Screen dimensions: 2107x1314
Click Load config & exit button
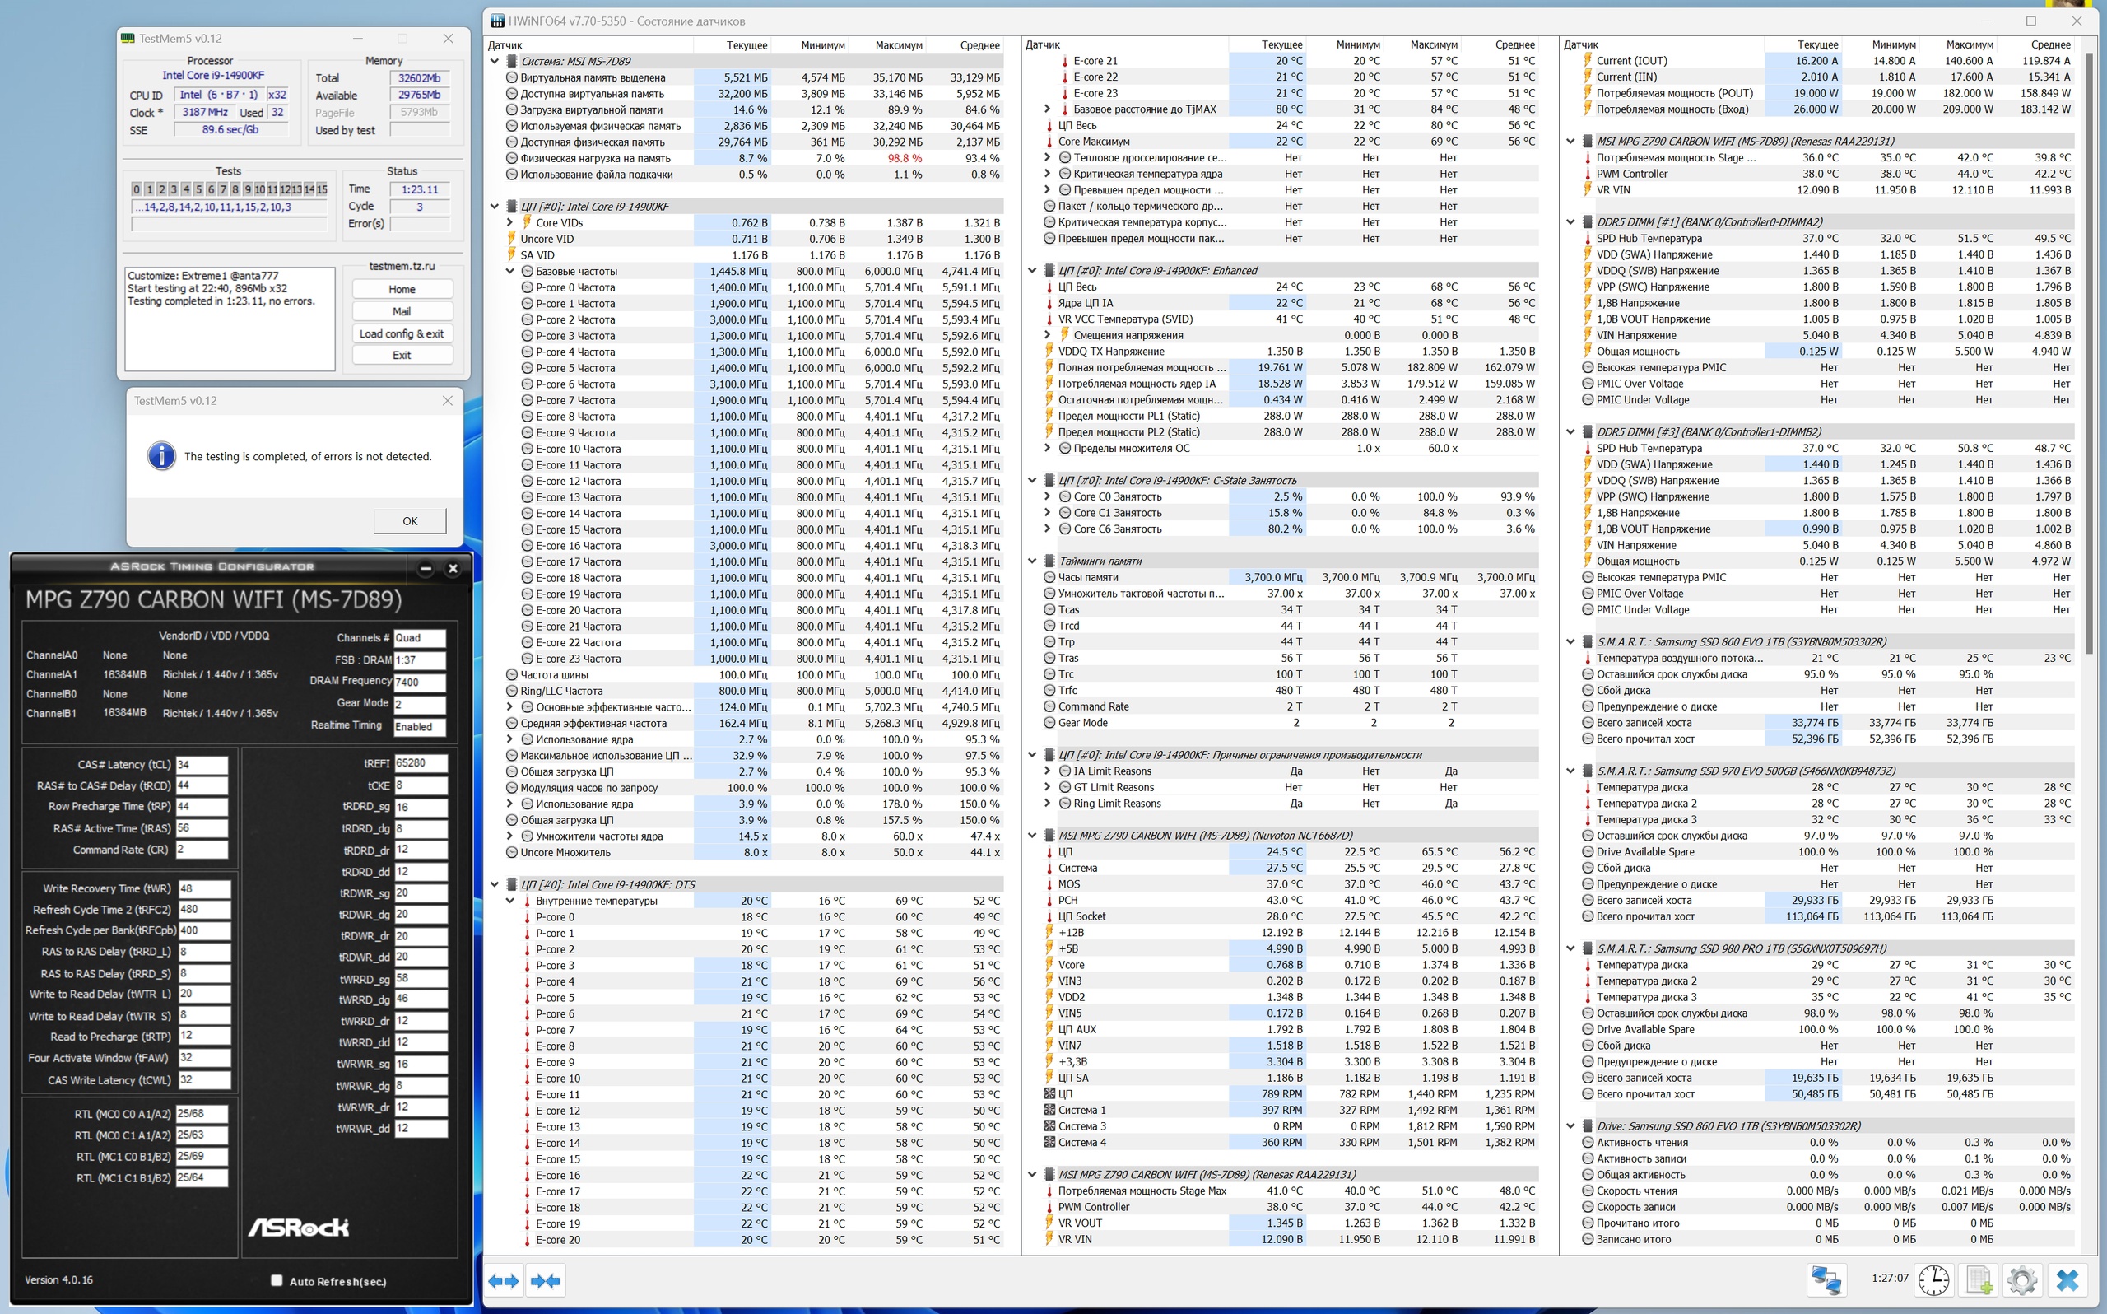click(x=402, y=333)
